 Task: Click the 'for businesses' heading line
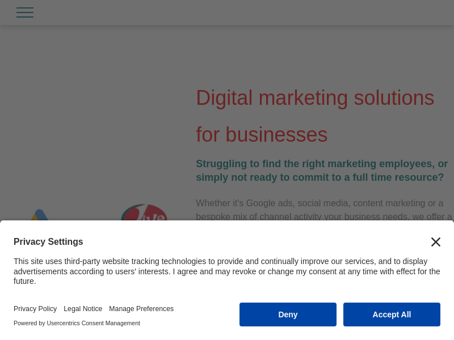coord(262,135)
